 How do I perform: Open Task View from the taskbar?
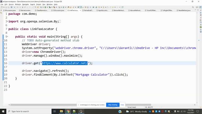tap(55, 111)
